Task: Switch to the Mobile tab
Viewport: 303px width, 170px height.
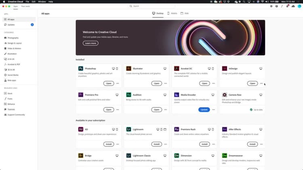Action: pyautogui.click(x=172, y=13)
